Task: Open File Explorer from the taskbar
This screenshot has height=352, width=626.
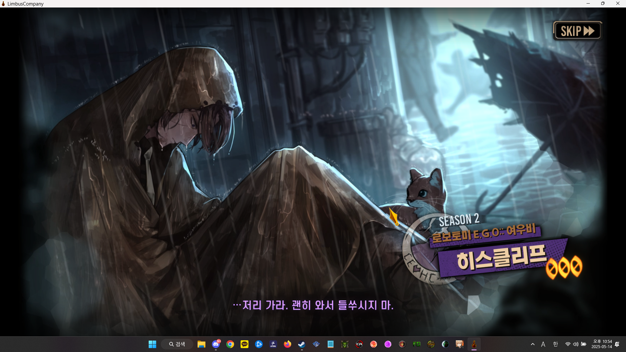Action: [x=201, y=344]
